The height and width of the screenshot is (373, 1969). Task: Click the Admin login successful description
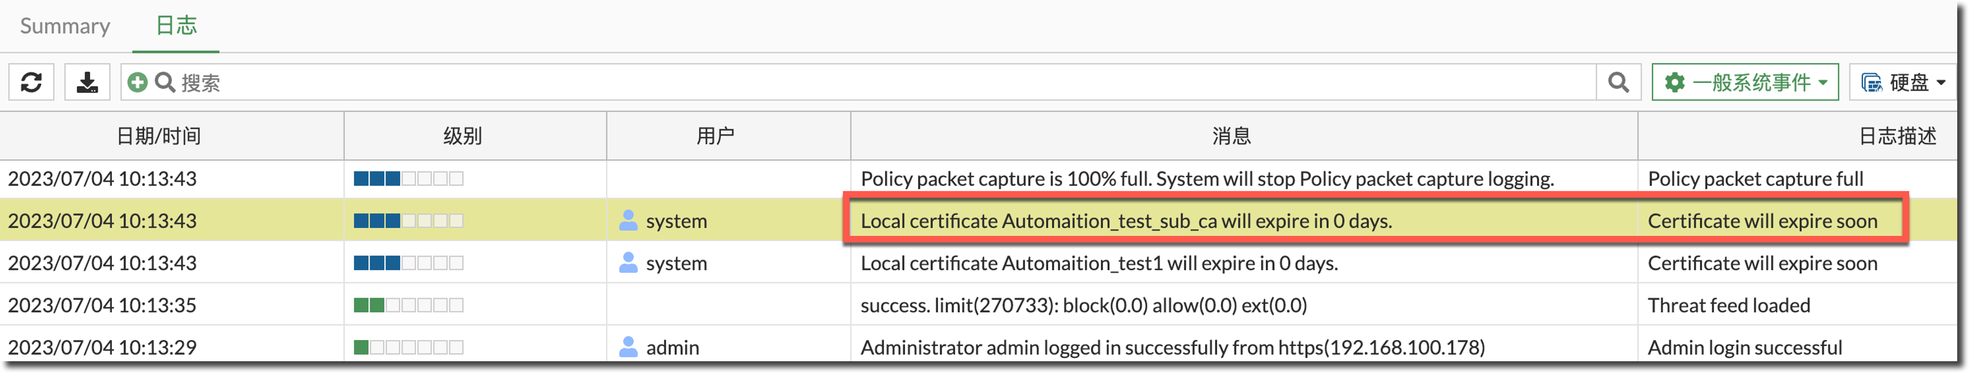1744,347
